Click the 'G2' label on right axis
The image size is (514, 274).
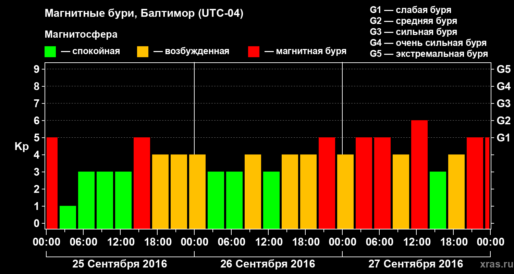point(504,121)
